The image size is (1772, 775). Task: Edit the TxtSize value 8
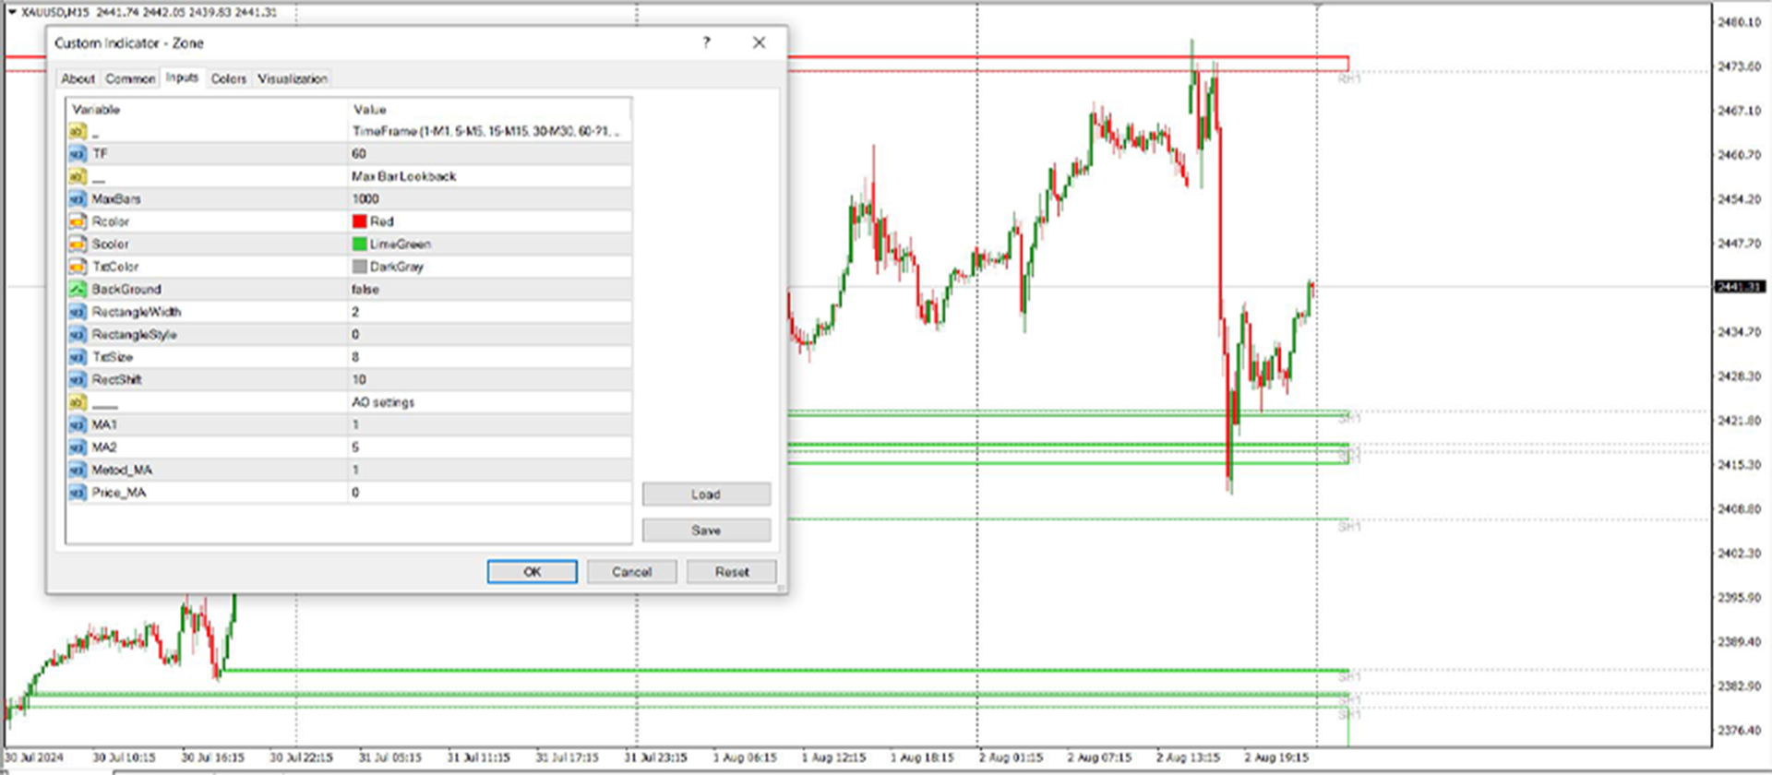(x=489, y=357)
